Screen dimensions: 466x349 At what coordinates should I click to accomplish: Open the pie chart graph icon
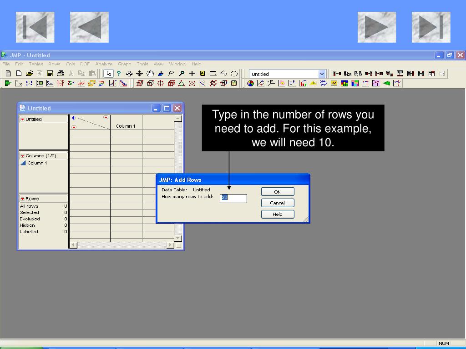point(251,84)
